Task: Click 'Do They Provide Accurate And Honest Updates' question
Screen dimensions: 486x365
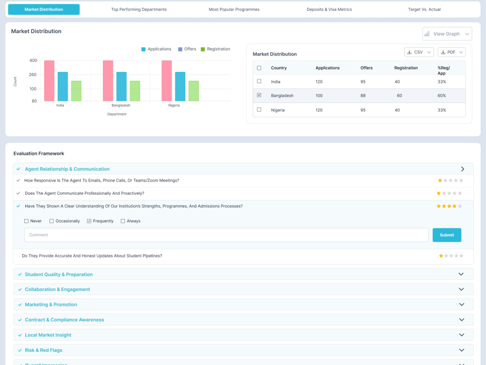Action: pos(92,256)
